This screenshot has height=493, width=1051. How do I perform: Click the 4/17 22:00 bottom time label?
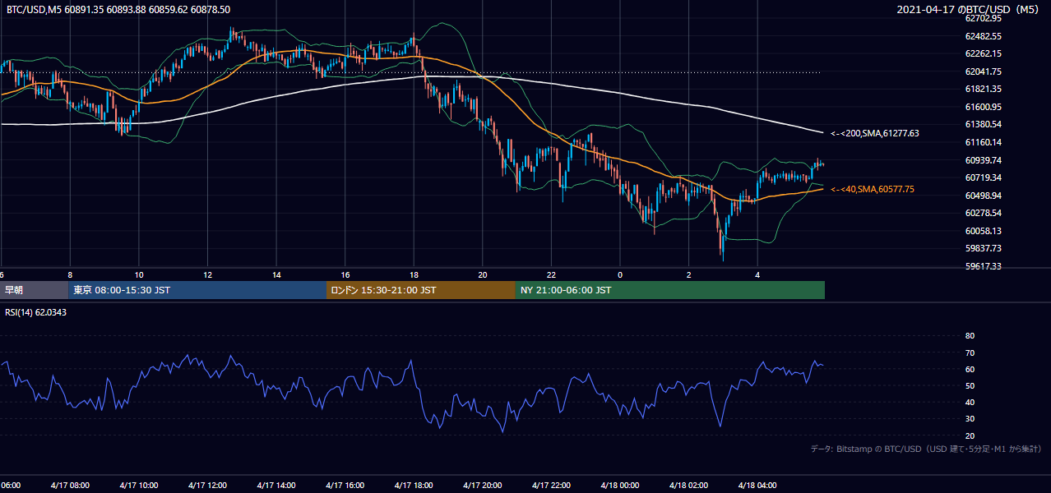551,486
